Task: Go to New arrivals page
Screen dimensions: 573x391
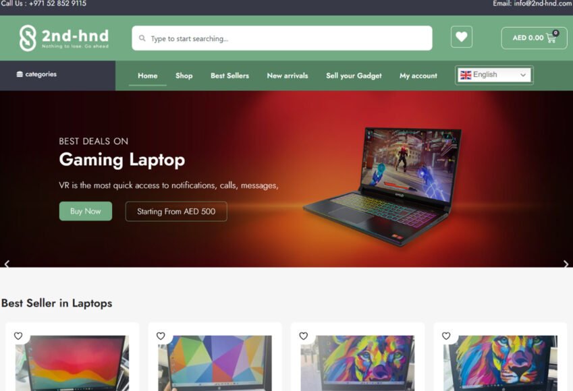Action: coord(288,76)
